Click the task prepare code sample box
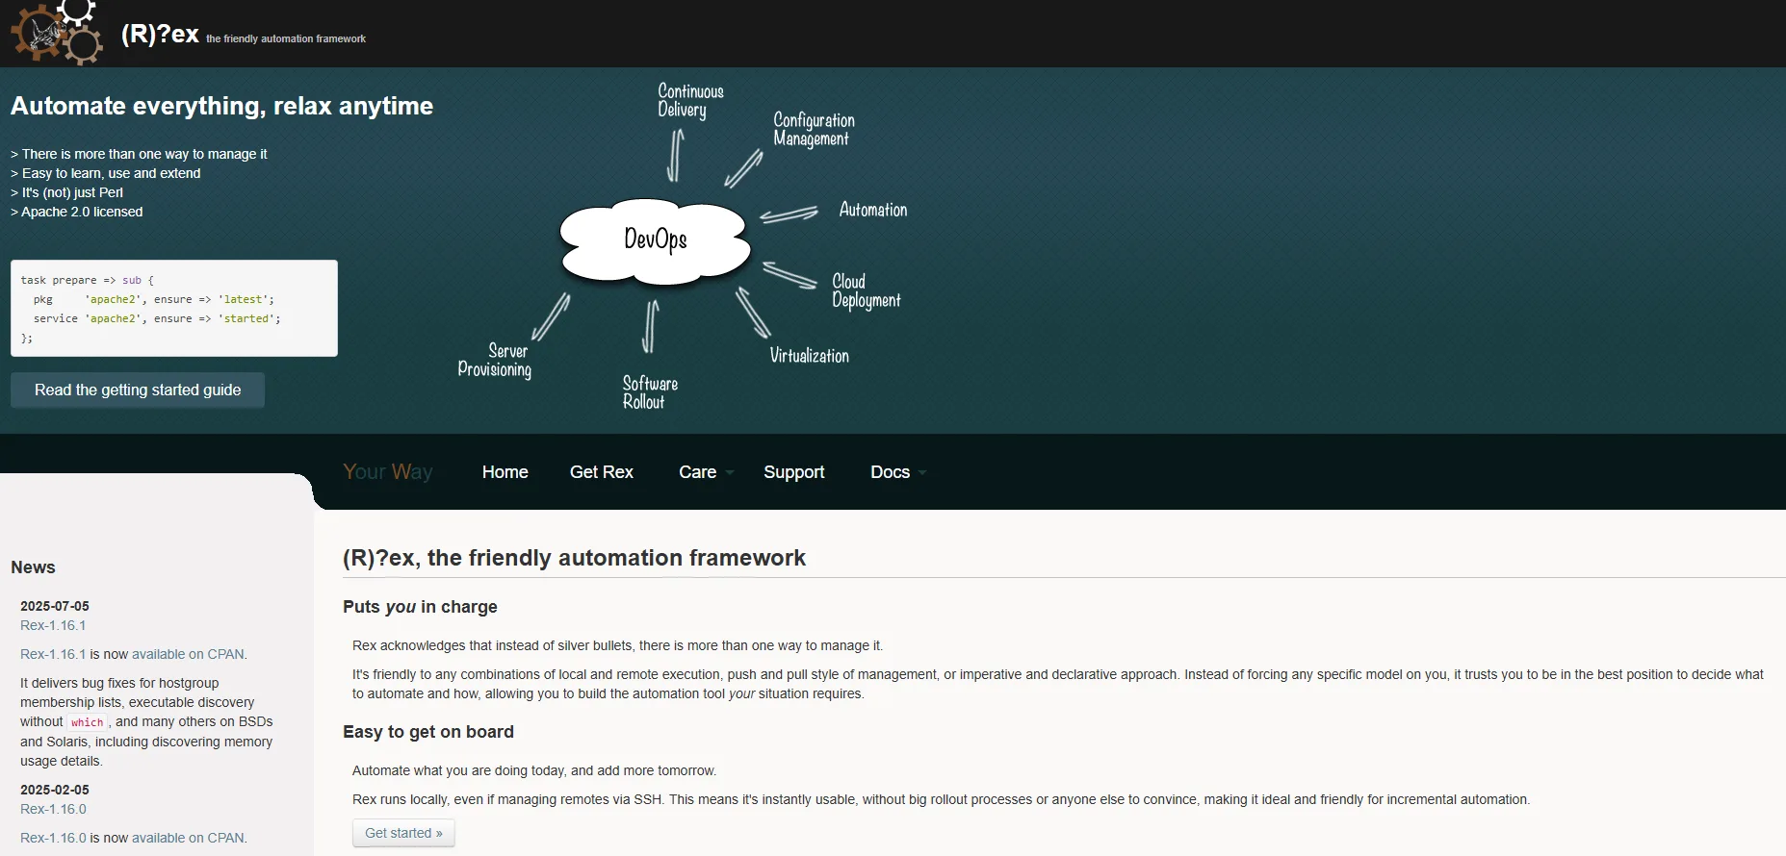The width and height of the screenshot is (1786, 856). [174, 308]
